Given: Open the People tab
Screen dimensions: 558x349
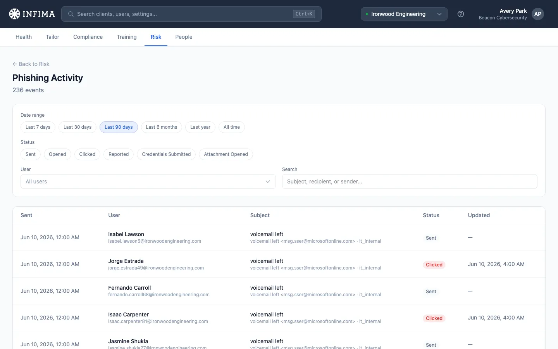Looking at the screenshot, I should coord(184,37).
